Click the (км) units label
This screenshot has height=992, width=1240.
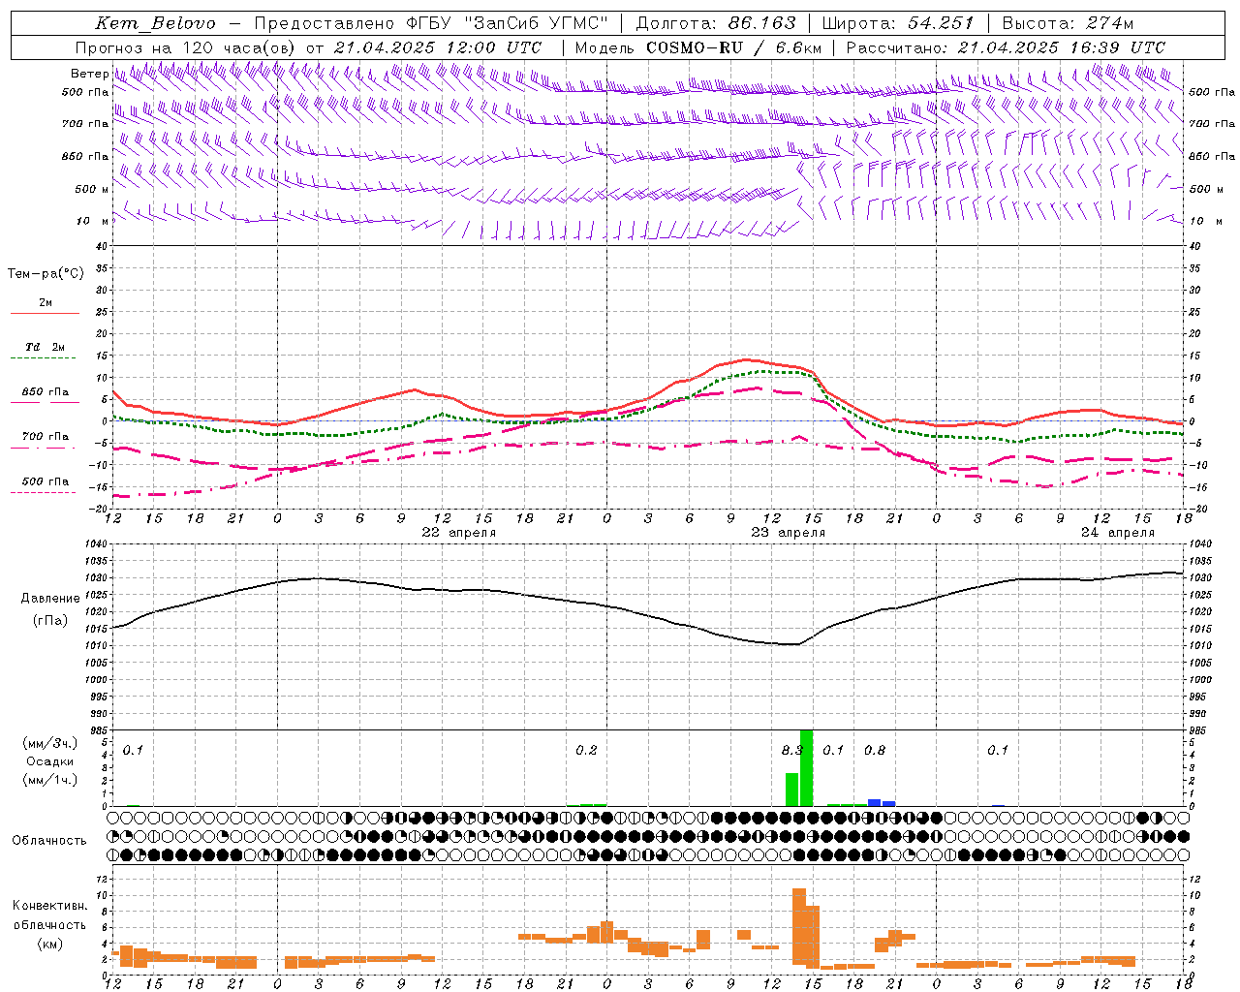coord(49,944)
